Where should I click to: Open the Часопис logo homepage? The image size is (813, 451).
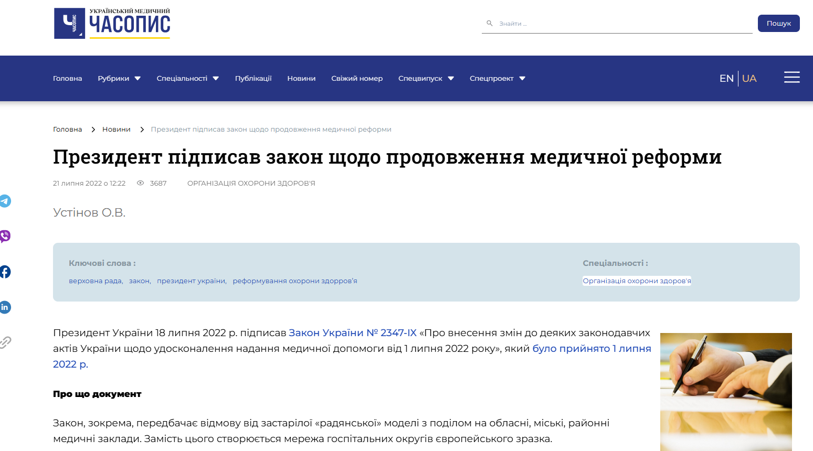click(112, 24)
